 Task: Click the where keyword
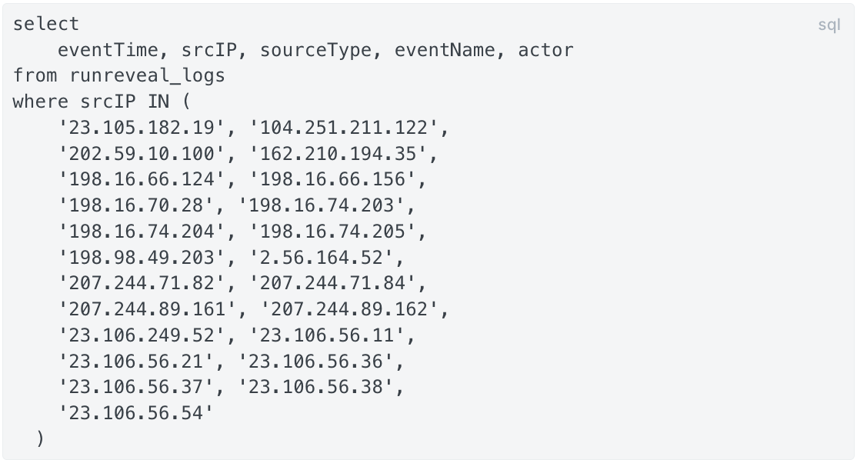41,102
